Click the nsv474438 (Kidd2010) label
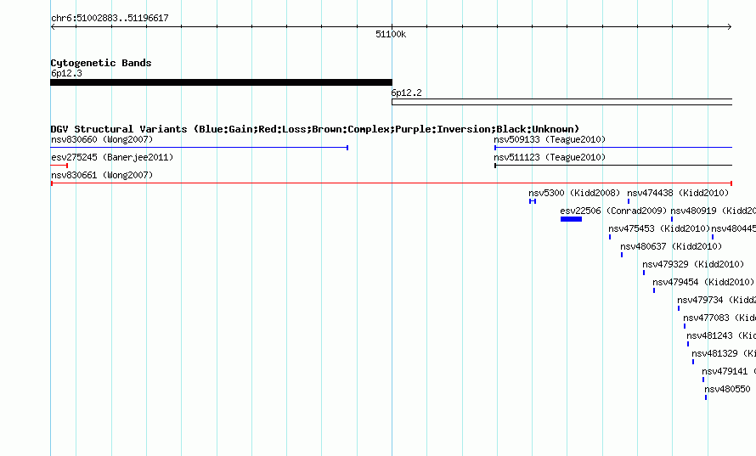 click(678, 194)
